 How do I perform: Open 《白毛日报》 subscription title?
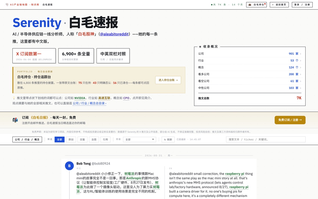coord(39,118)
